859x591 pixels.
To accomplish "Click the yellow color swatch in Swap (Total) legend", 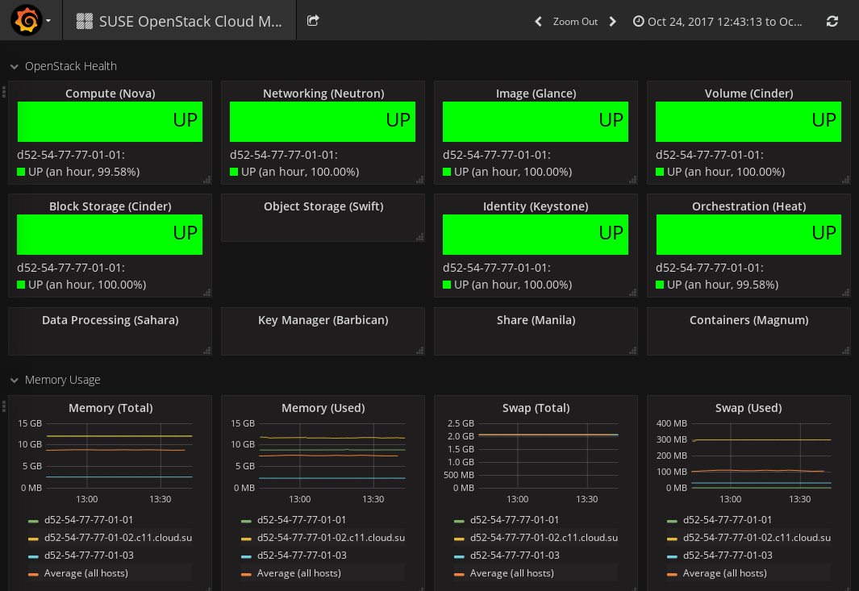I will pos(459,539).
